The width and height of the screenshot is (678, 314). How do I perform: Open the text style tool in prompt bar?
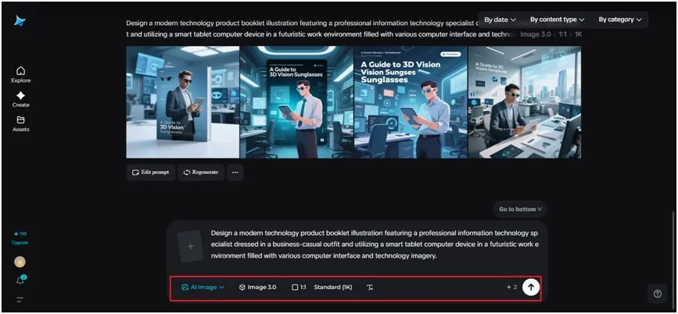tap(370, 287)
